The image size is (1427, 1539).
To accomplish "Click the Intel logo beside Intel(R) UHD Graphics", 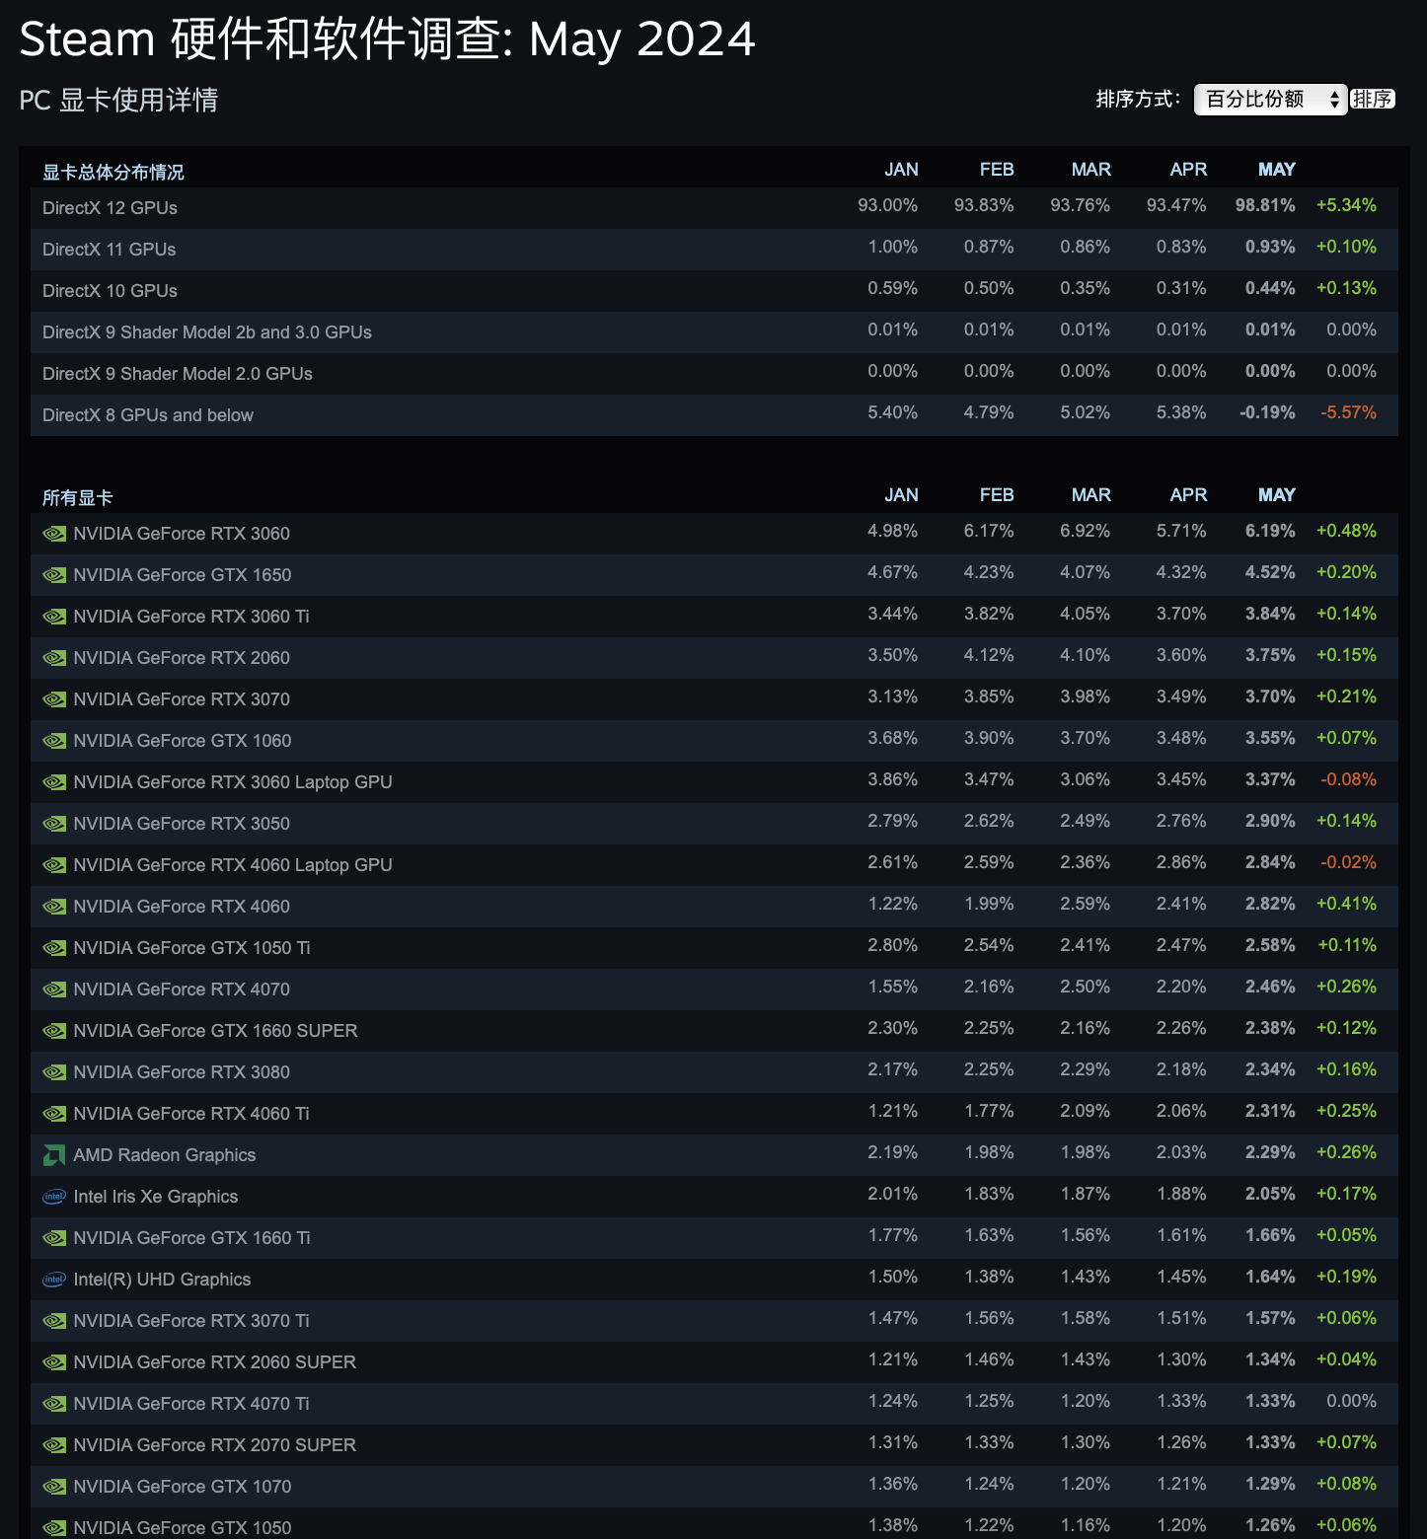I will click(x=55, y=1279).
